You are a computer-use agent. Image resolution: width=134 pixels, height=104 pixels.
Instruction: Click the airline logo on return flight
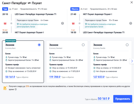[x=73, y=23]
